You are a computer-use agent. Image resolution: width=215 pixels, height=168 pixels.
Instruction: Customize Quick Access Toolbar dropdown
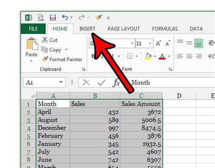tap(108, 18)
